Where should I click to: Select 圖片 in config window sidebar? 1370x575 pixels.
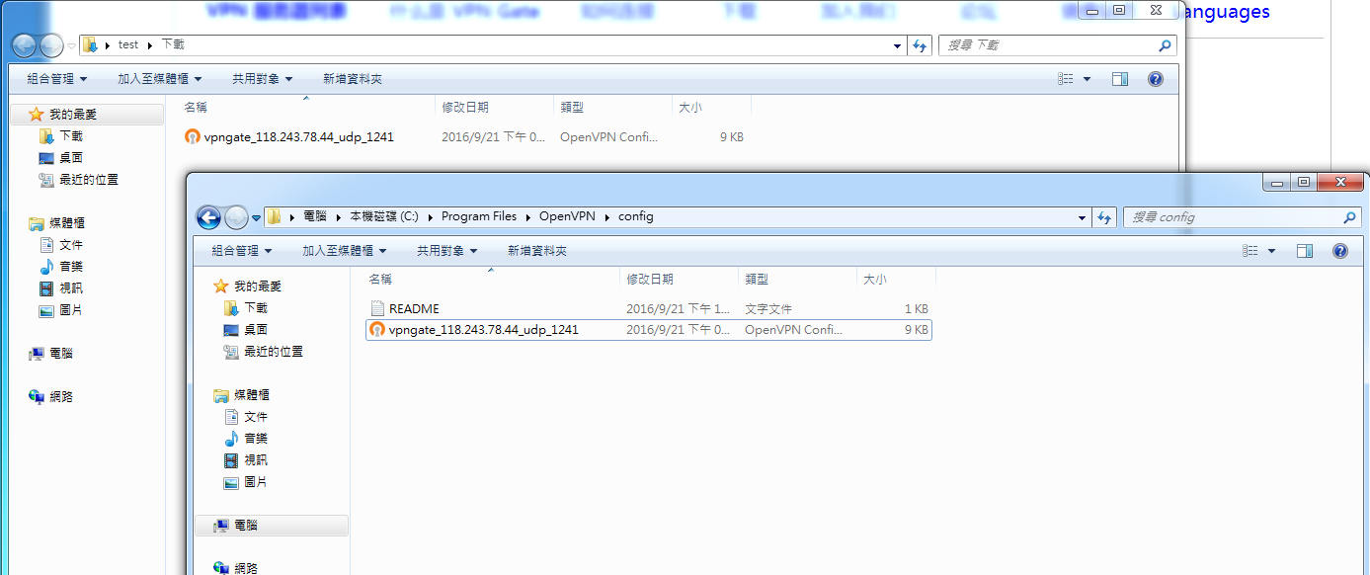[247, 482]
